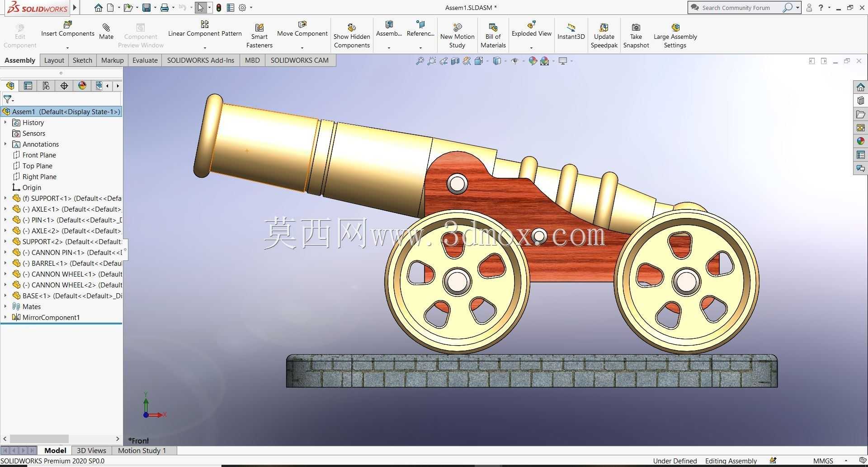868x467 pixels.
Task: Open Insert Components dropdown arrow
Action: (x=67, y=48)
